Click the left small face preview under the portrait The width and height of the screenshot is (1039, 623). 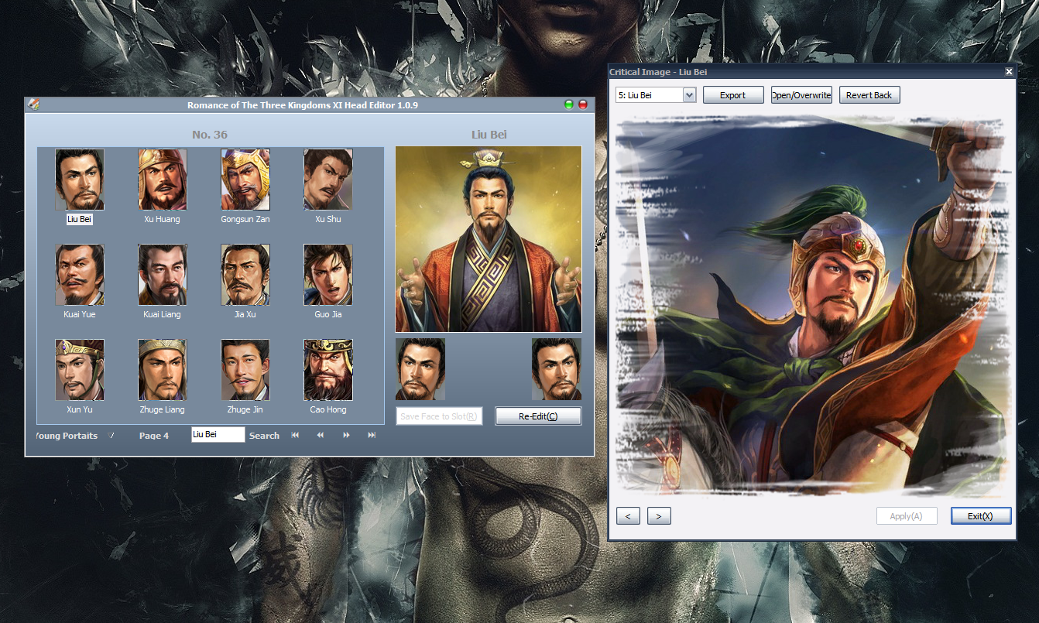pyautogui.click(x=420, y=369)
